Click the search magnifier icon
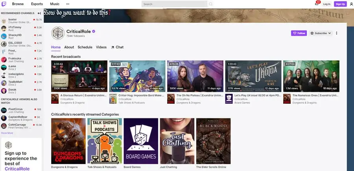Viewport: 354px width, 171px height. (210, 4)
